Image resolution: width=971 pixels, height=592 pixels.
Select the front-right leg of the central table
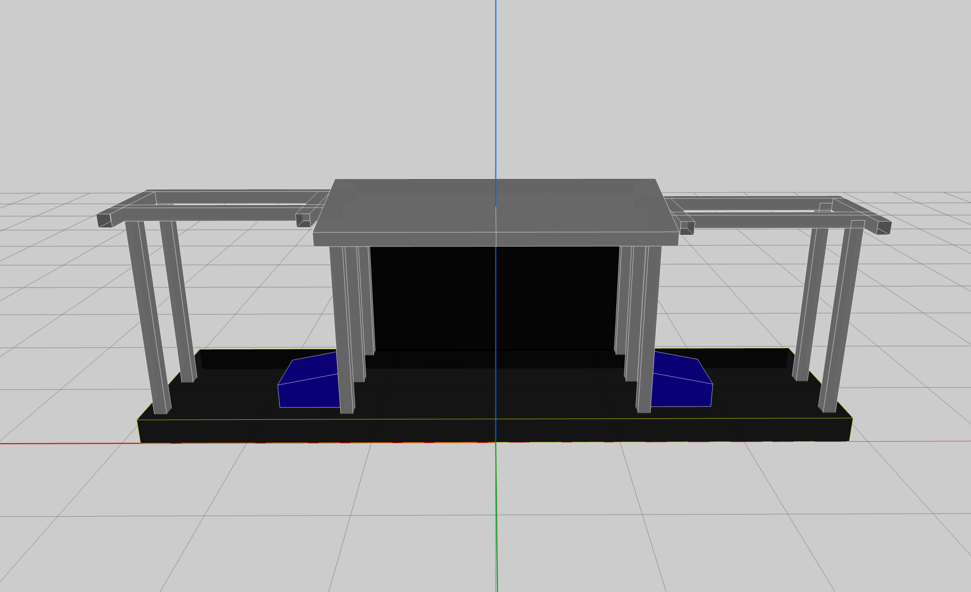(648, 329)
